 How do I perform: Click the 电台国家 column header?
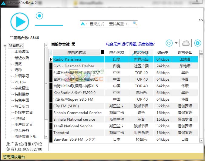click(117, 52)
